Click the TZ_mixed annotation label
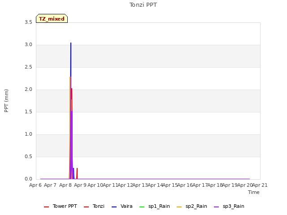The width and height of the screenshot is (287, 215). tap(52, 18)
